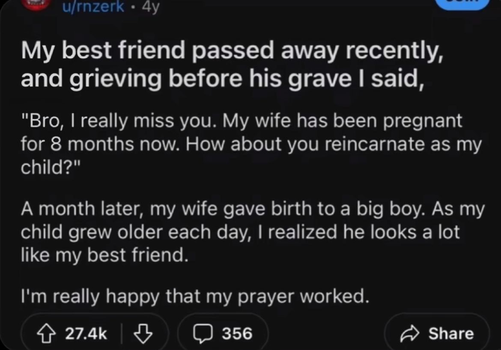Tap the Share label text
The height and width of the screenshot is (350, 501).
point(451,334)
